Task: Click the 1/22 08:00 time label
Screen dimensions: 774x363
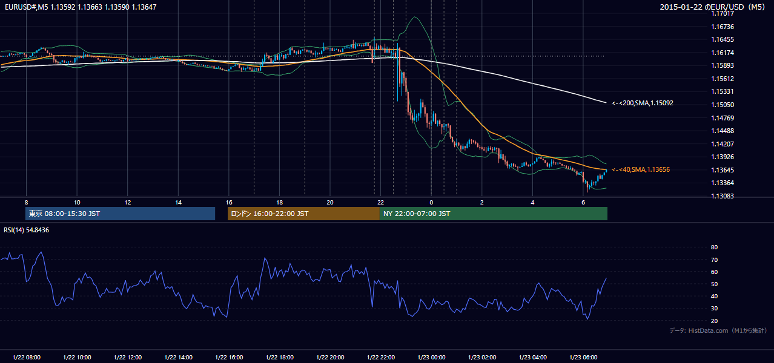Action: pyautogui.click(x=26, y=358)
